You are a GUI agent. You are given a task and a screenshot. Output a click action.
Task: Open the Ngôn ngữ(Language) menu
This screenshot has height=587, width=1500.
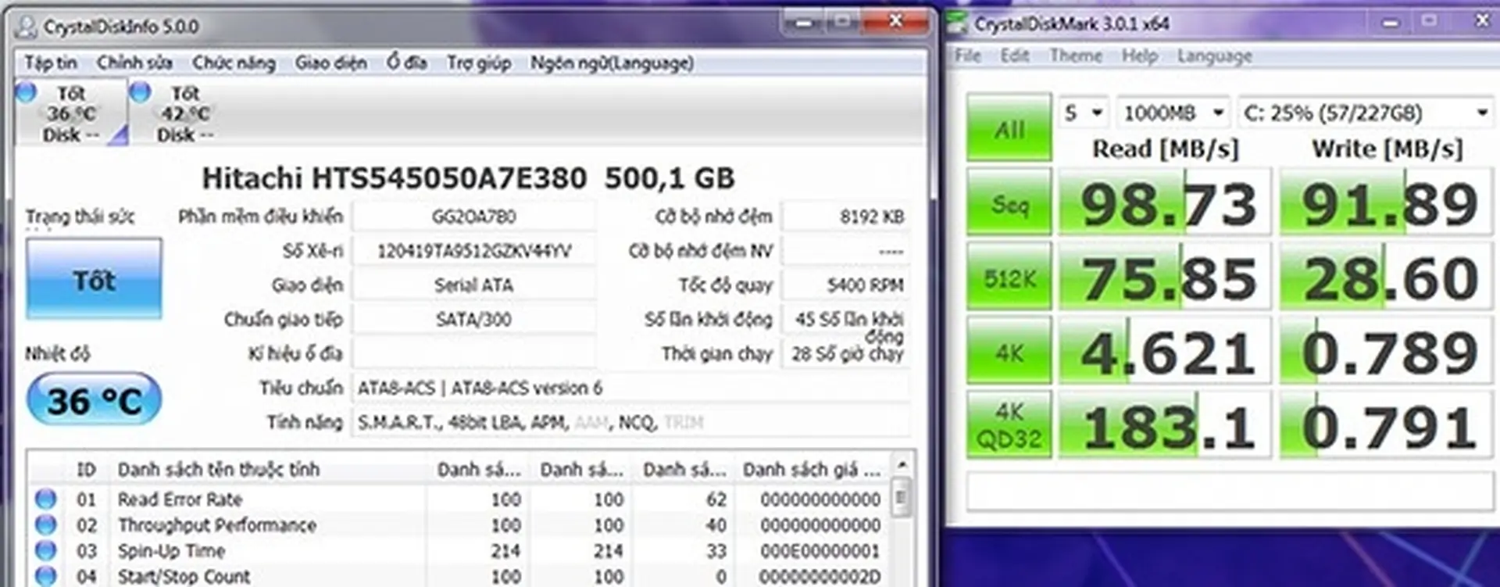[x=612, y=63]
